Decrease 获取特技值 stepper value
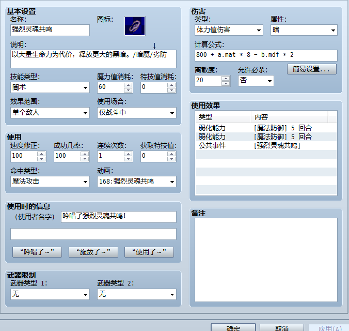The height and width of the screenshot is (331, 349). [171, 159]
